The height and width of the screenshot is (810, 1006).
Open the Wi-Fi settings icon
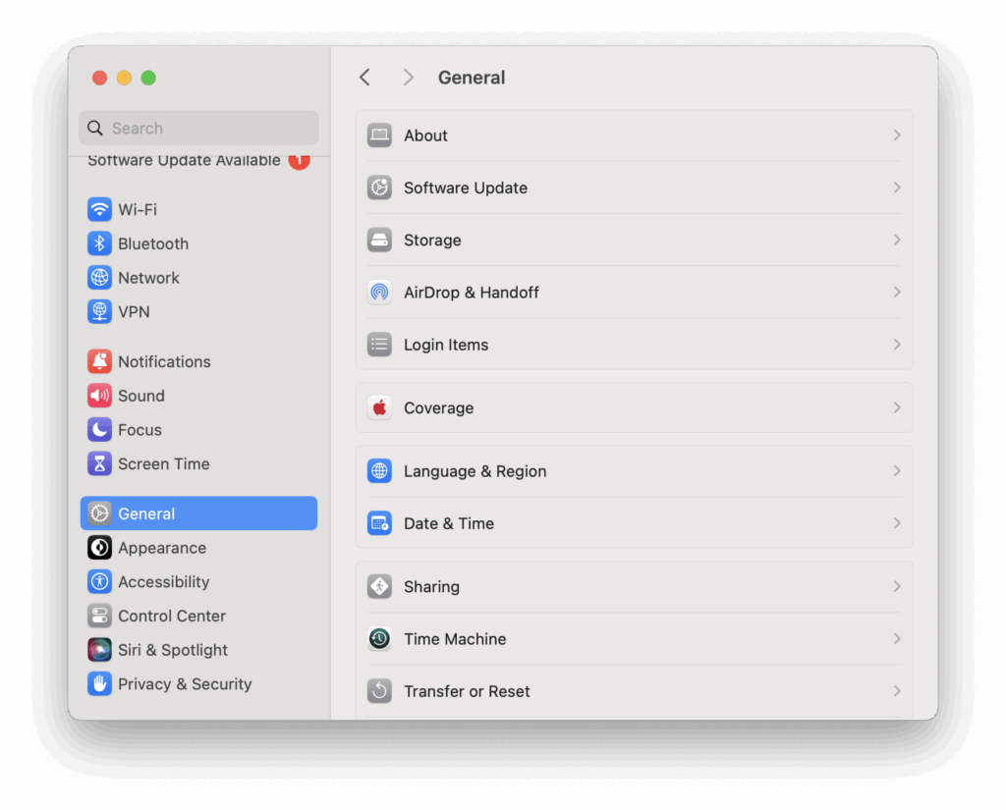coord(99,209)
